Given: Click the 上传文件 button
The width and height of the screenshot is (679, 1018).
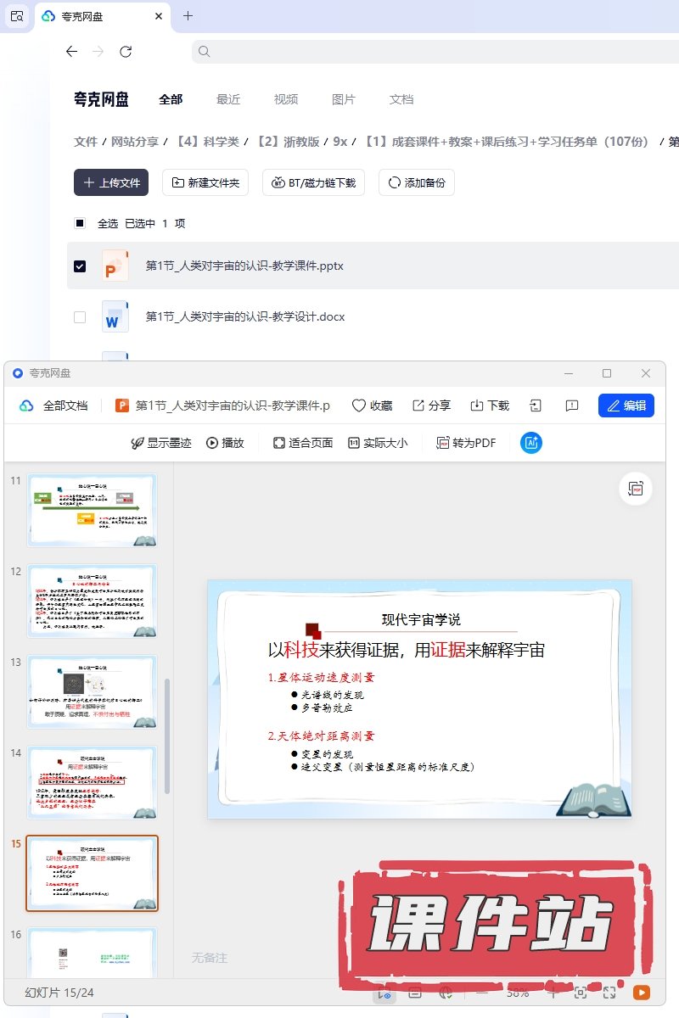Looking at the screenshot, I should tap(111, 182).
